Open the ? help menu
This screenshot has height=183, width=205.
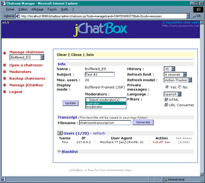(73, 9)
